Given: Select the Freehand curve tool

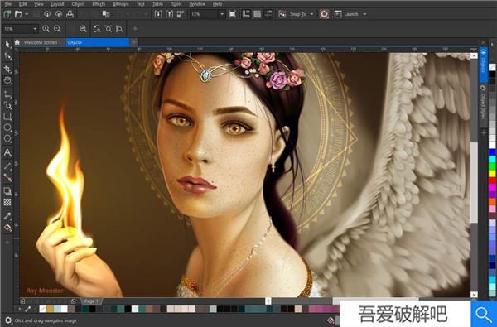Looking at the screenshot, I should (7, 94).
